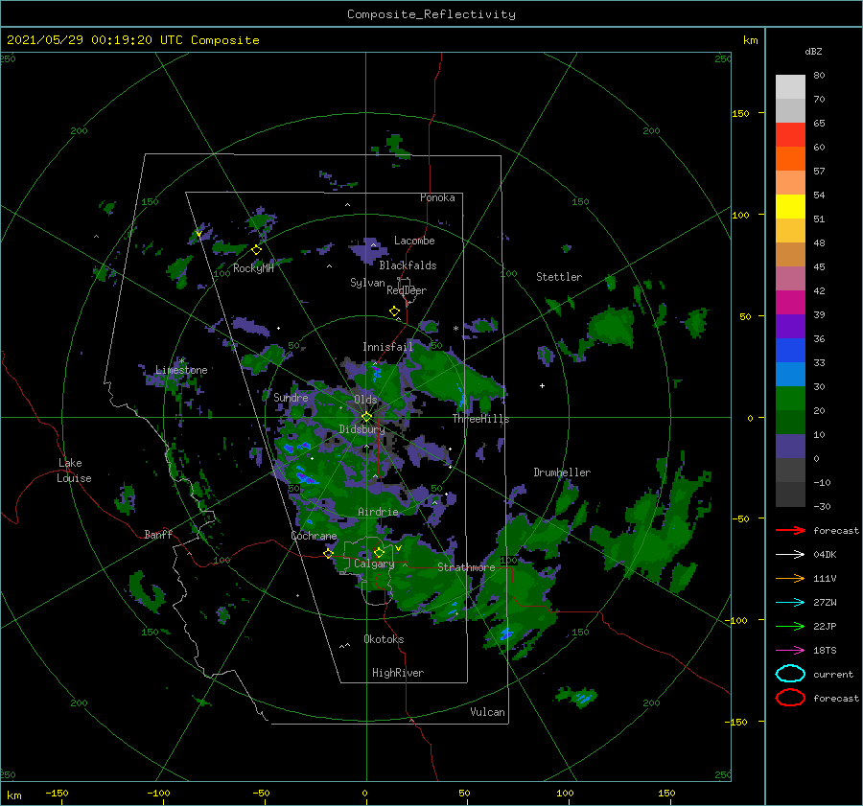The image size is (863, 806).
Task: Click the Didsbury label
Action: [362, 429]
